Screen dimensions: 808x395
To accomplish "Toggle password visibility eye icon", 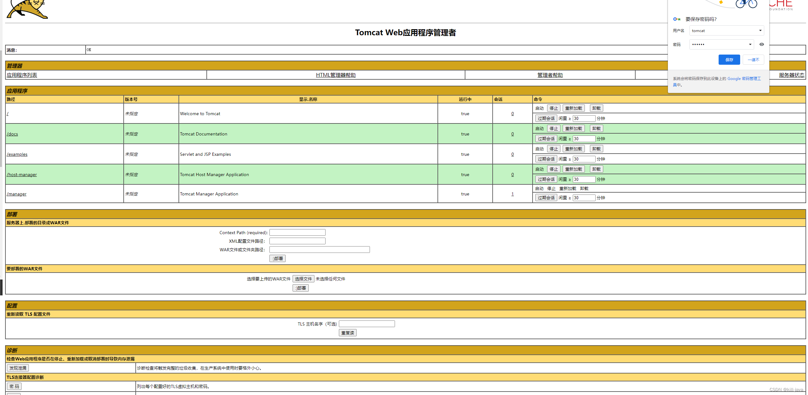I will 761,44.
